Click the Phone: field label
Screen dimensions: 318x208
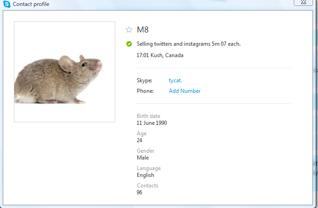(145, 91)
